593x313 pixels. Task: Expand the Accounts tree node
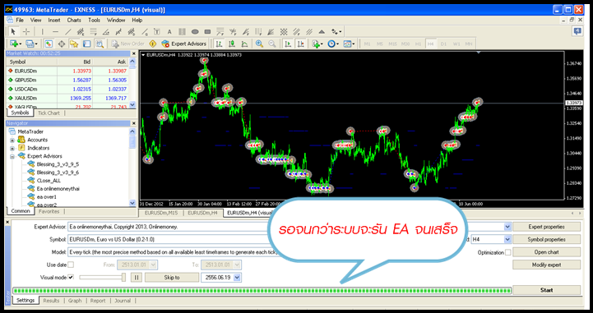click(12, 140)
